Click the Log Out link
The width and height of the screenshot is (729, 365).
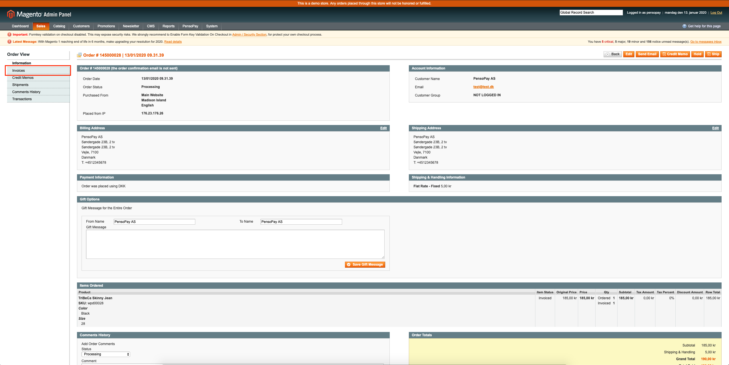(716, 13)
